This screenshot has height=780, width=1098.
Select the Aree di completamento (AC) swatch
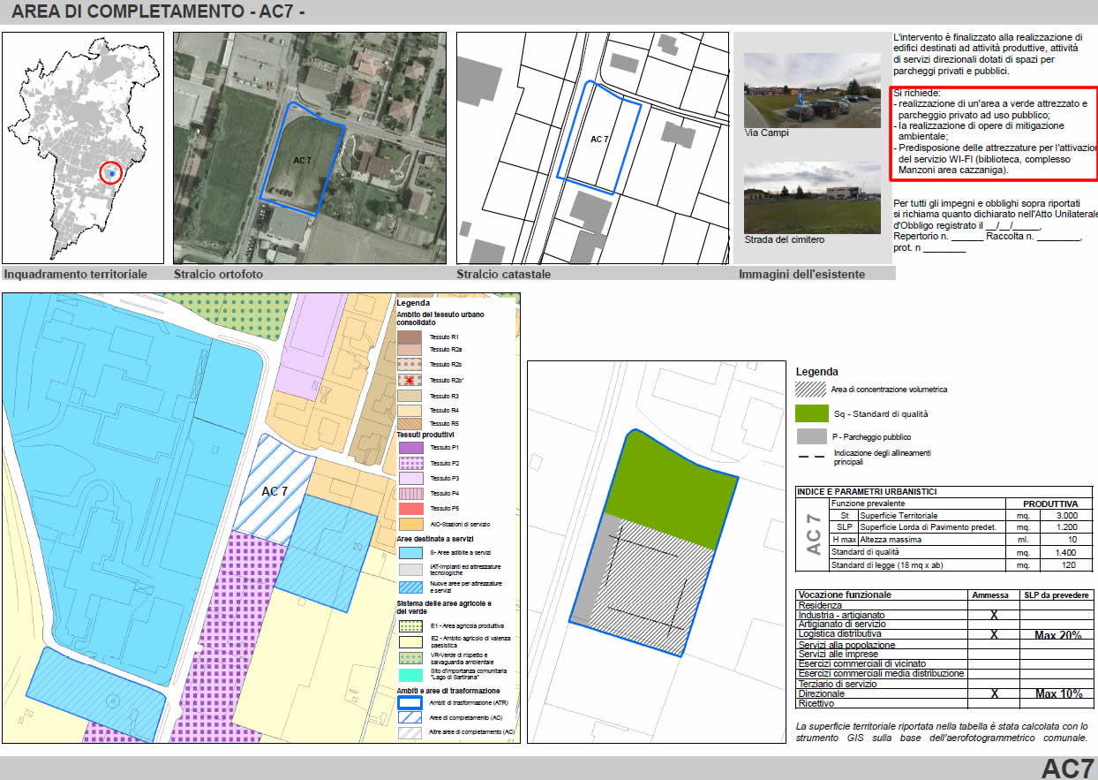pyautogui.click(x=410, y=718)
